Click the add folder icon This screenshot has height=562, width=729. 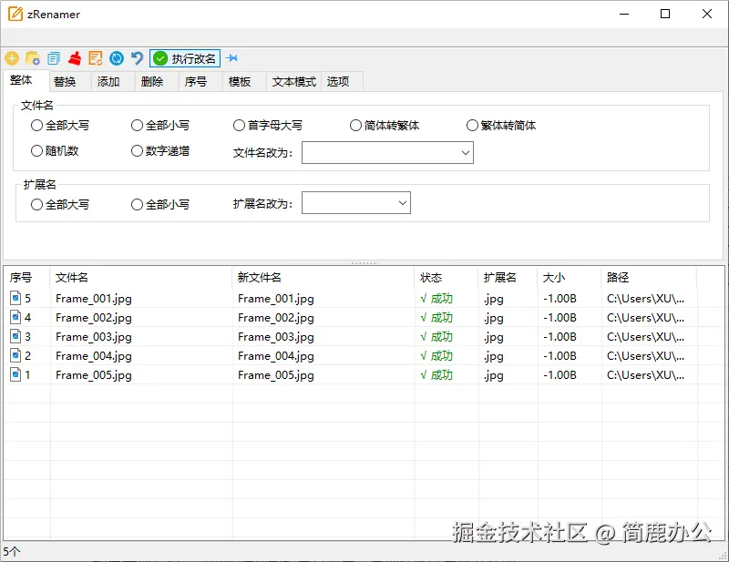(x=33, y=58)
